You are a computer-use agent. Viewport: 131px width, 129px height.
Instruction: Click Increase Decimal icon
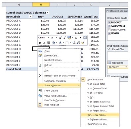pyautogui.click(x=74, y=43)
